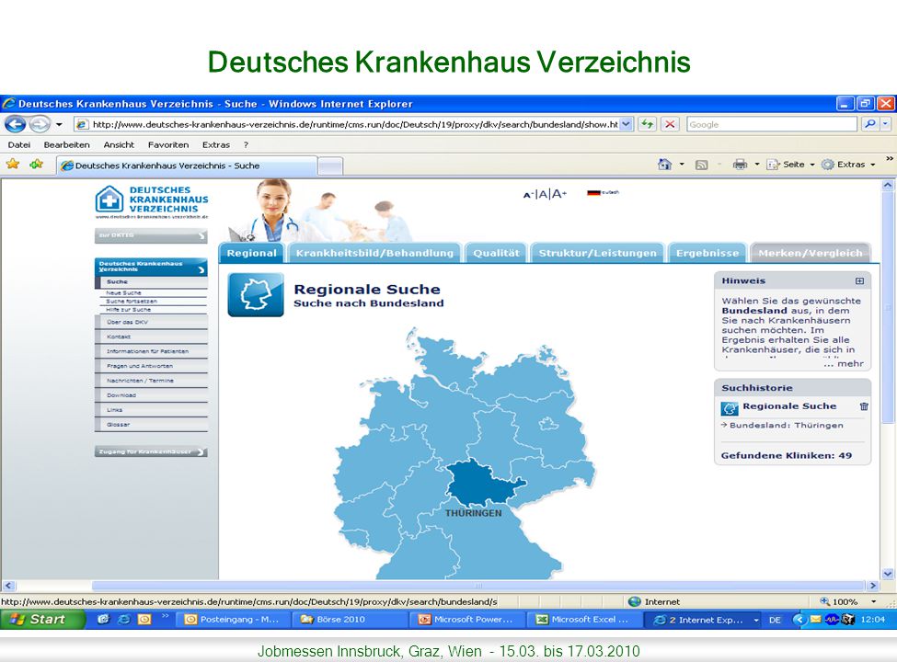This screenshot has width=897, height=662.
Task: Open the Extras menu in the menu bar
Action: pos(215,144)
